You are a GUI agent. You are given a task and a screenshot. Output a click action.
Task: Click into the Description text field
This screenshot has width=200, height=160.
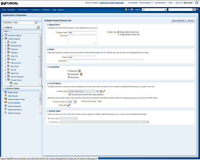click(x=105, y=61)
